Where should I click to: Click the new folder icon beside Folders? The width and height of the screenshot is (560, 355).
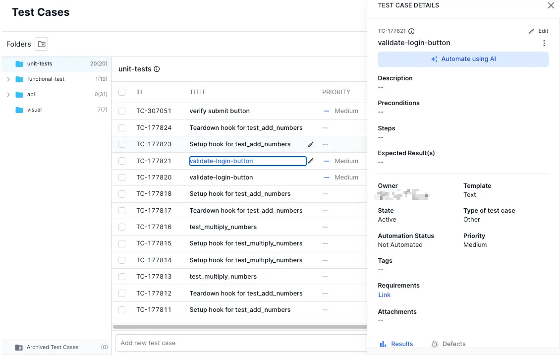tap(42, 44)
